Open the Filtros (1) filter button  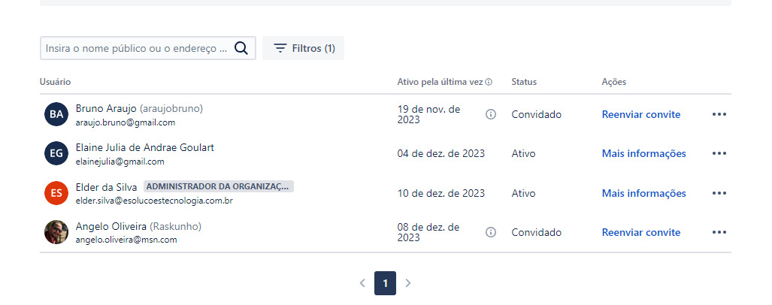(x=304, y=48)
